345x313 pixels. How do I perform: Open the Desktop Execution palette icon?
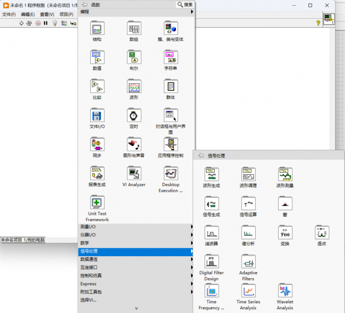tap(171, 173)
